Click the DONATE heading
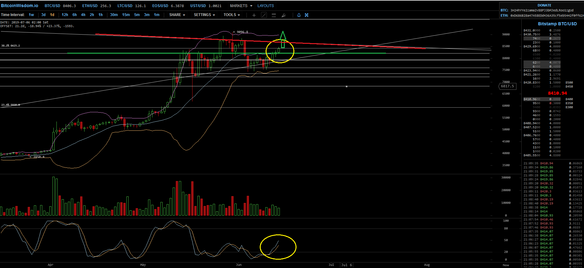This screenshot has width=584, height=268. click(544, 5)
